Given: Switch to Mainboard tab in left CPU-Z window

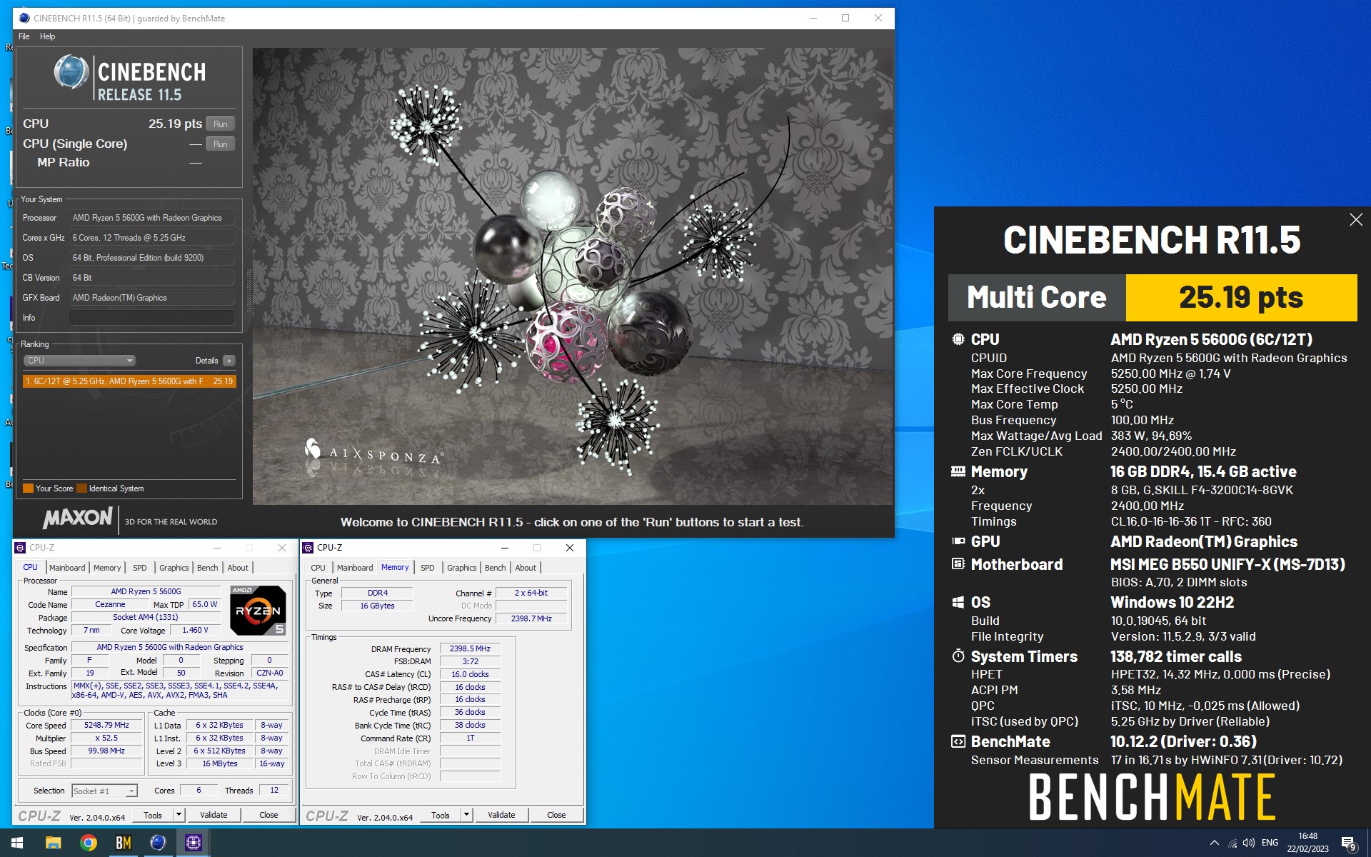Looking at the screenshot, I should click(67, 568).
